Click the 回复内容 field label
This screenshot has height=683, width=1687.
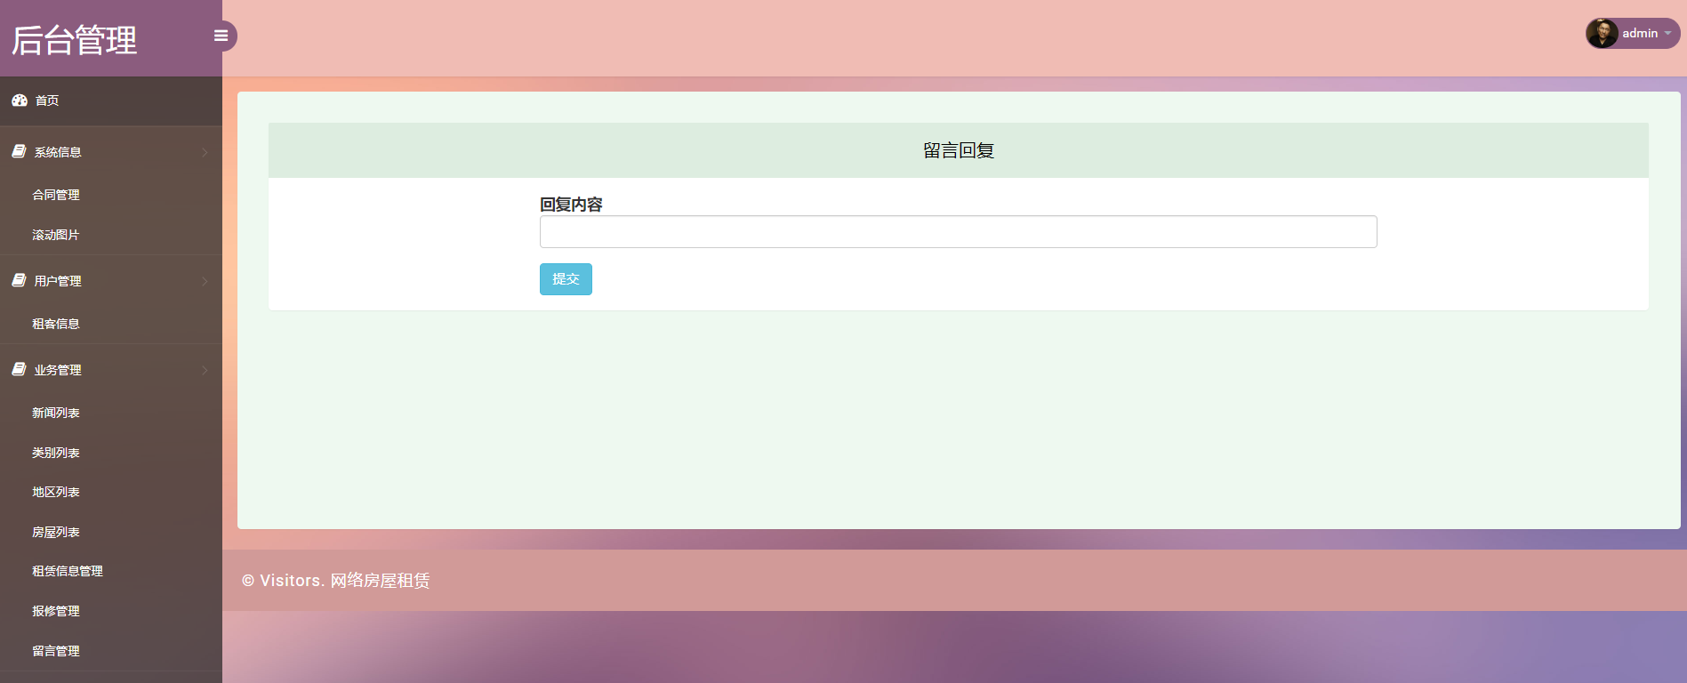571,205
